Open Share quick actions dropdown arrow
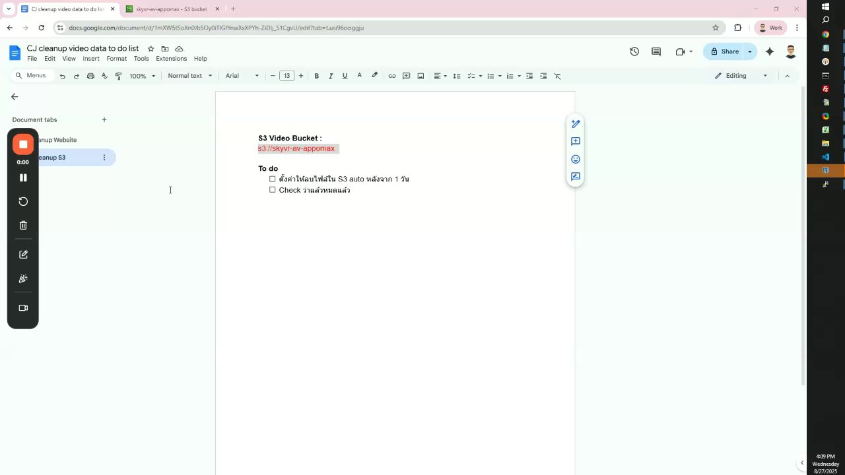This screenshot has height=475, width=845. pos(750,51)
